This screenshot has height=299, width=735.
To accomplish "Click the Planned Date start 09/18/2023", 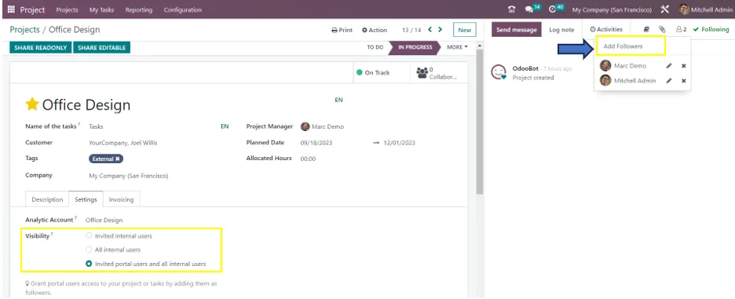I will point(316,143).
